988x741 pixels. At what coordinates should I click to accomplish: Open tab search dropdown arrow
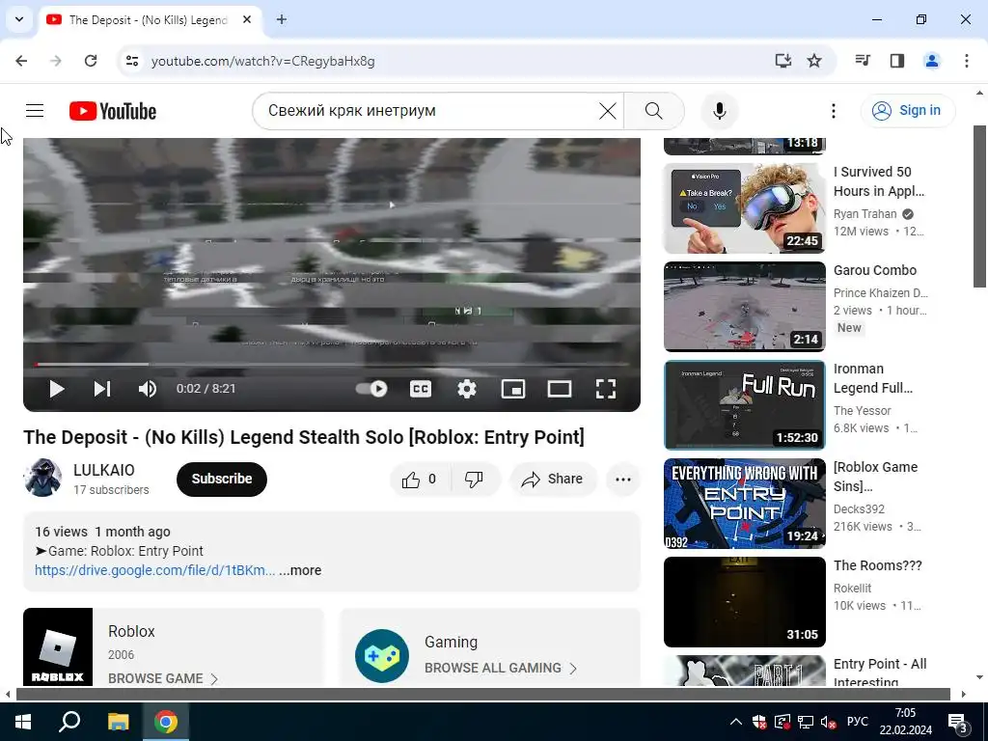coord(19,19)
